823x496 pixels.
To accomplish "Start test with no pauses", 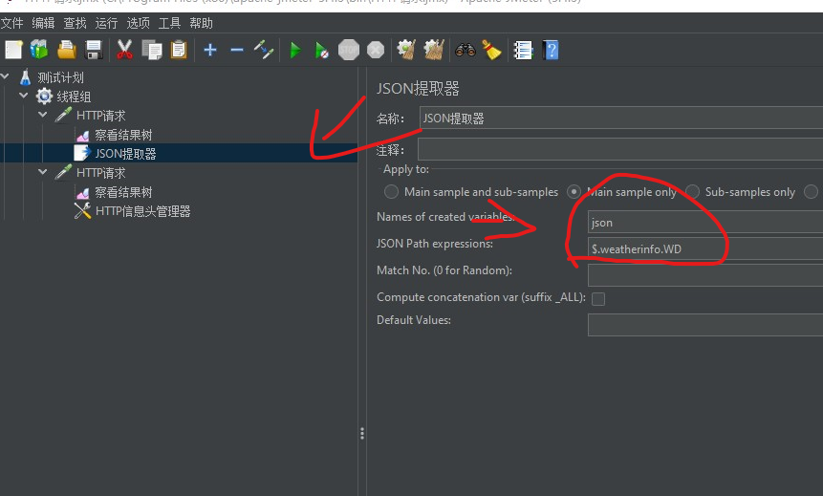I will tap(321, 51).
